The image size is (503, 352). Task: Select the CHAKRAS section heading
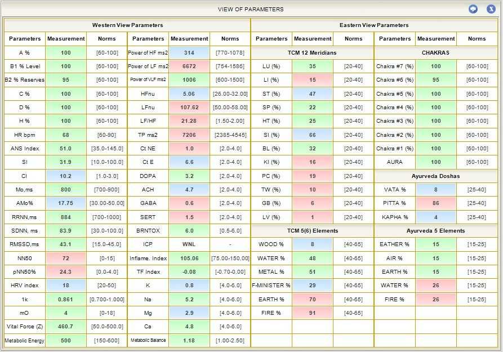click(x=435, y=52)
